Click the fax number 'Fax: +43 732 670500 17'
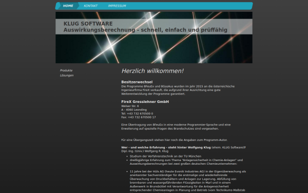Screen dimensions: 308x193 click(139, 117)
